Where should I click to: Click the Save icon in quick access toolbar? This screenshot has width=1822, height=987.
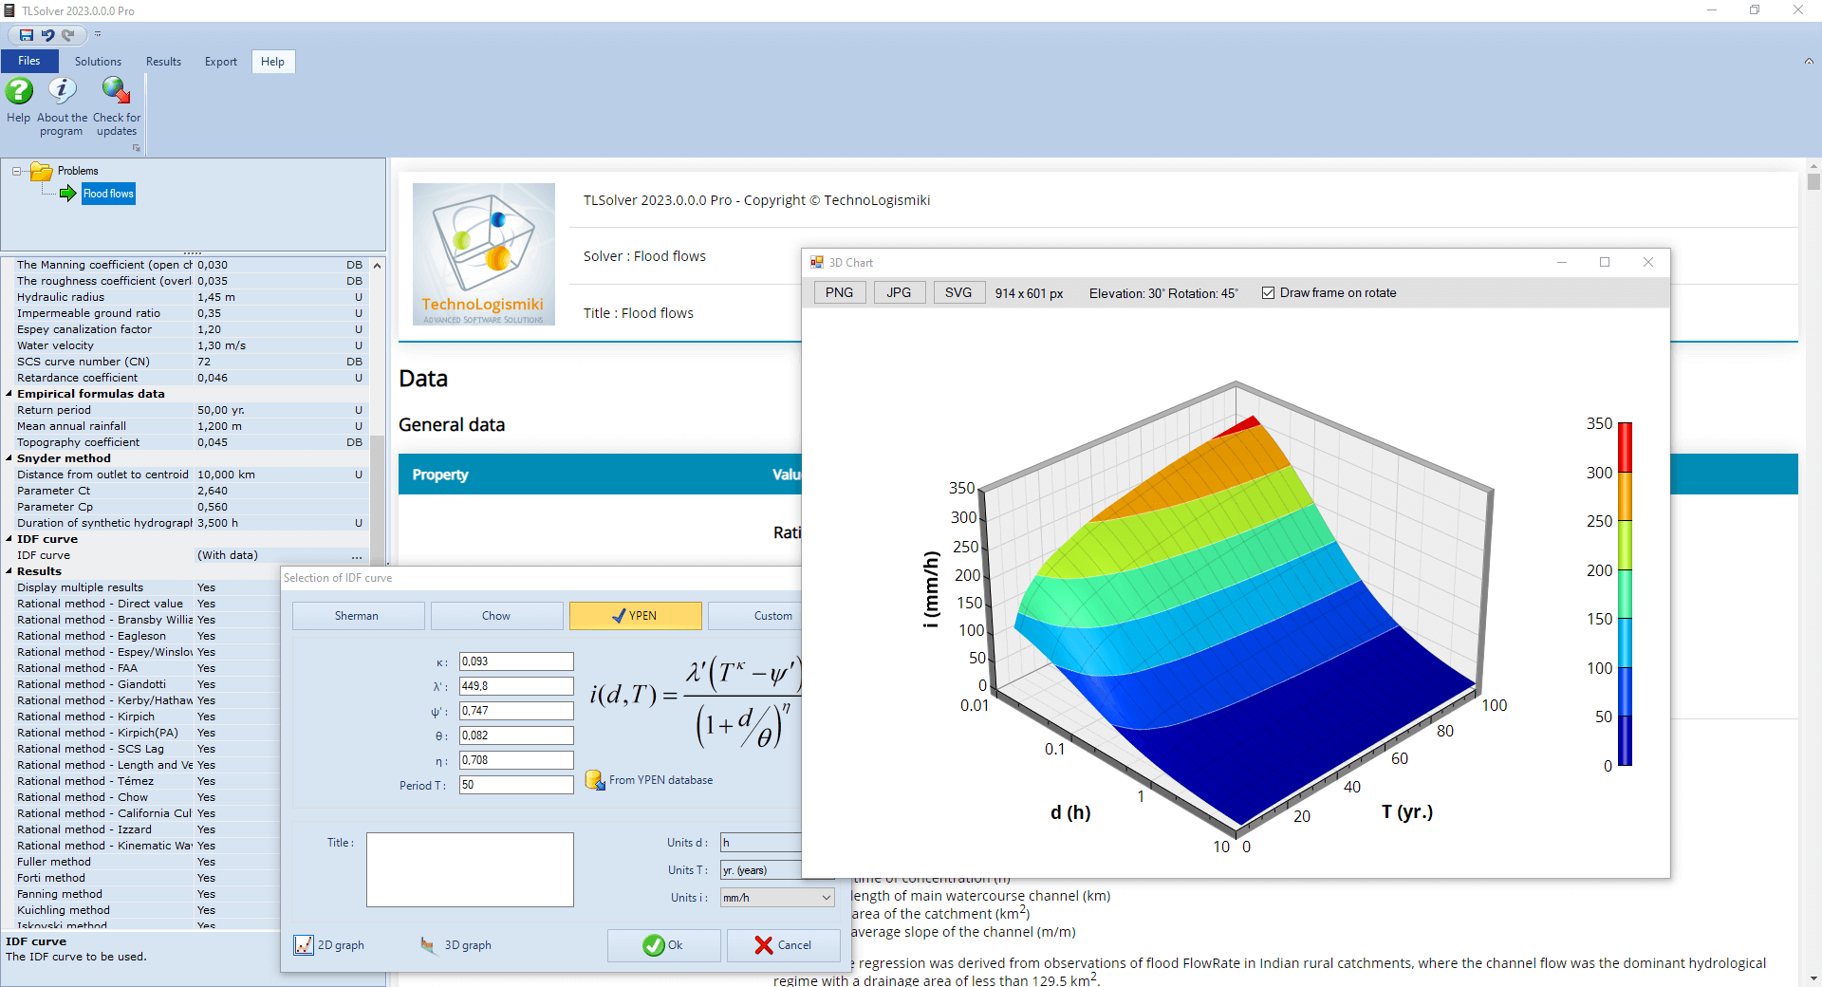[x=27, y=35]
